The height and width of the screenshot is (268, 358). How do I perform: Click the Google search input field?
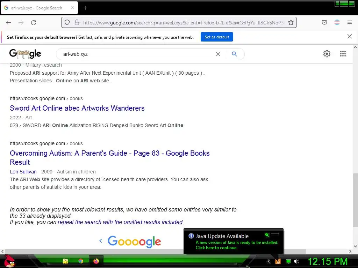pos(137,54)
